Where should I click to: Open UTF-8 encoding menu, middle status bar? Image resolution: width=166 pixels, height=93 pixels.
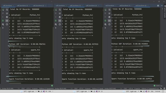[81, 88]
